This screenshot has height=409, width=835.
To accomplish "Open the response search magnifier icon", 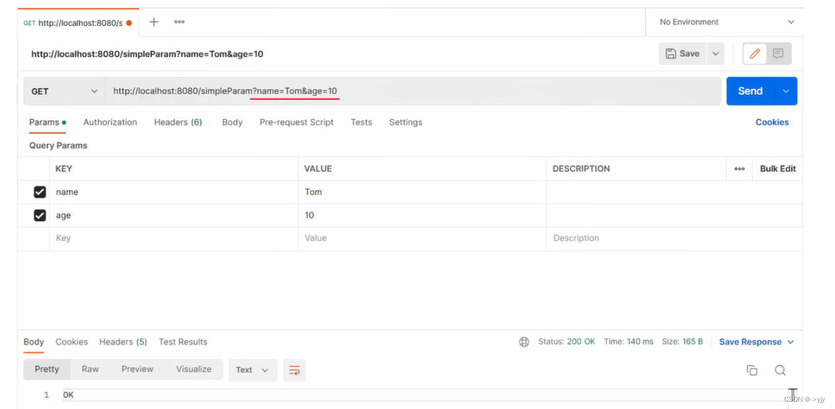I will click(x=780, y=370).
